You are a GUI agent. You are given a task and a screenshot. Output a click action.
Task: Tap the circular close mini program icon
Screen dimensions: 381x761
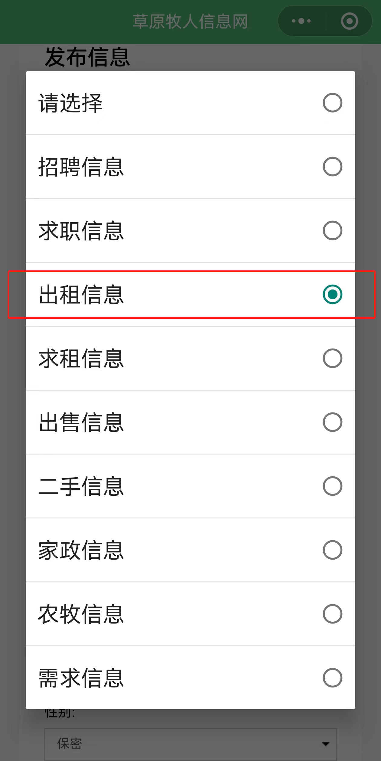click(x=349, y=21)
